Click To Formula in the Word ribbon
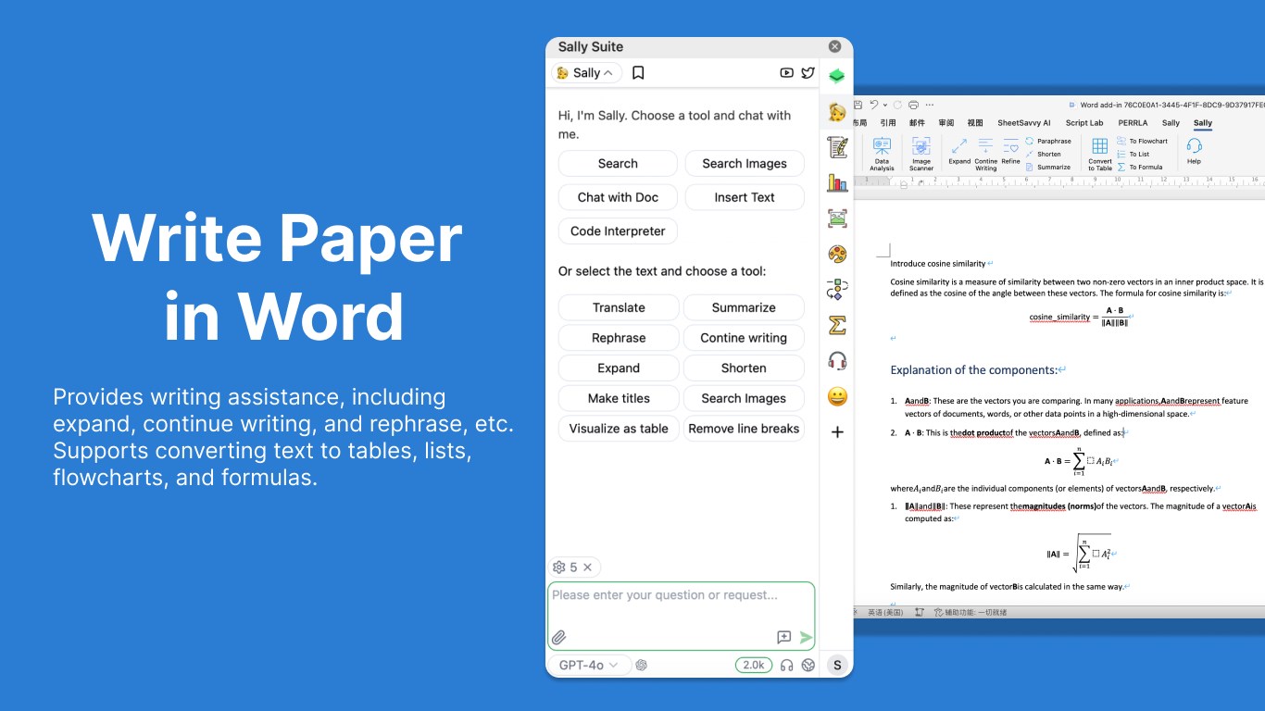The height and width of the screenshot is (711, 1265). pyautogui.click(x=1140, y=167)
